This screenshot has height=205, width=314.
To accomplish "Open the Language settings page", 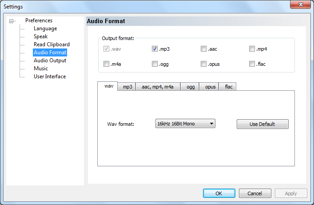I will pyautogui.click(x=45, y=28).
